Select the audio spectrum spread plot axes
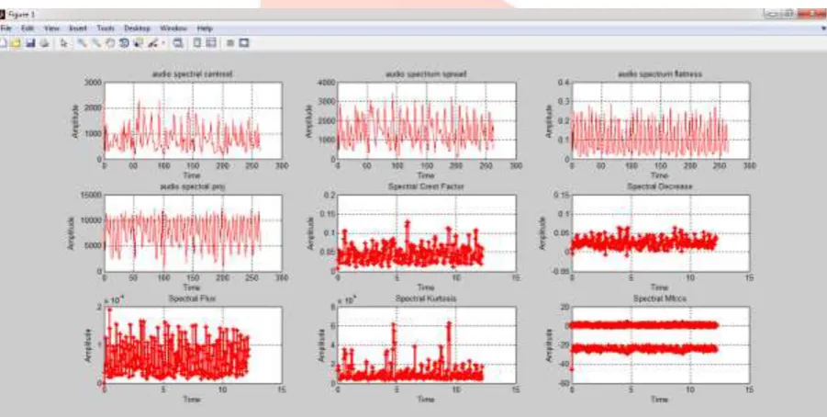Screen dimensions: 827x417 [x=426, y=120]
